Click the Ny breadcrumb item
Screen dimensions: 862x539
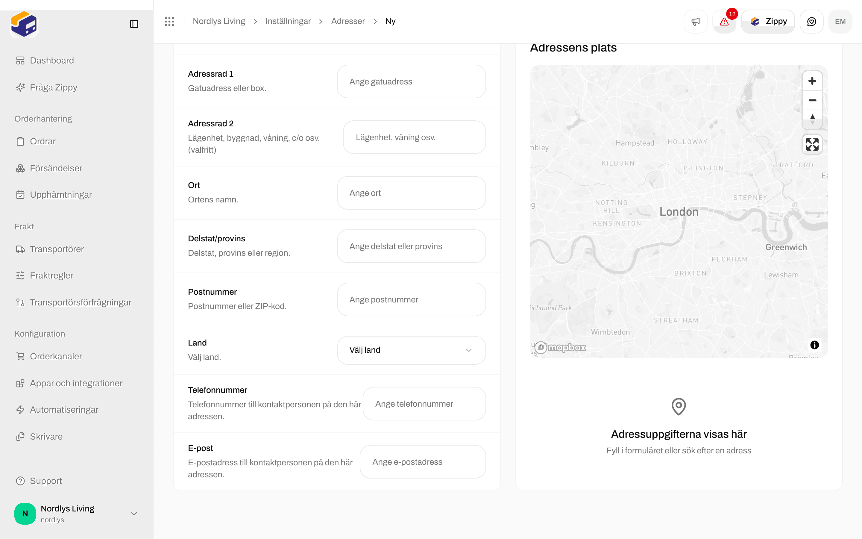pos(390,21)
